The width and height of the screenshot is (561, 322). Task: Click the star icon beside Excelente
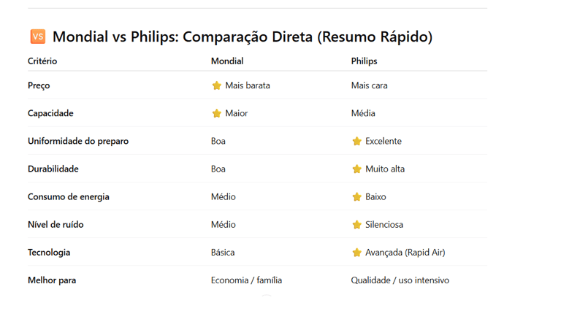coord(356,142)
